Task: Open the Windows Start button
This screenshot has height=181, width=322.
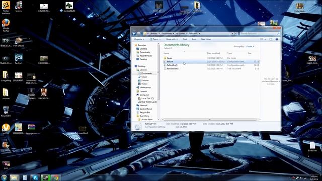Action: [x=4, y=177]
